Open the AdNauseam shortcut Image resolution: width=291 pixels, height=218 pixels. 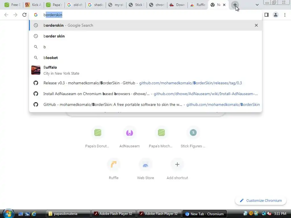(x=130, y=138)
